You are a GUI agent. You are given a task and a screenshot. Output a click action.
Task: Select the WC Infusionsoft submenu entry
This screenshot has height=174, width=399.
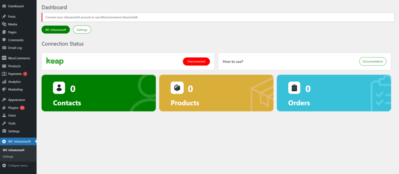pos(14,150)
